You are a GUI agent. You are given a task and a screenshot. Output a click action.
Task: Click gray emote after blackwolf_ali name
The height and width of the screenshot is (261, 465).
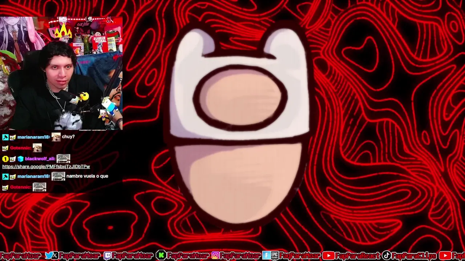(63, 158)
